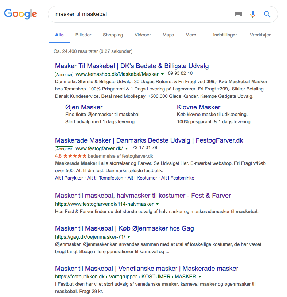Image resolution: width=287 pixels, height=297 pixels.
Task: Expand dropdown arrow next to temashop.dk URL
Action: click(162, 74)
